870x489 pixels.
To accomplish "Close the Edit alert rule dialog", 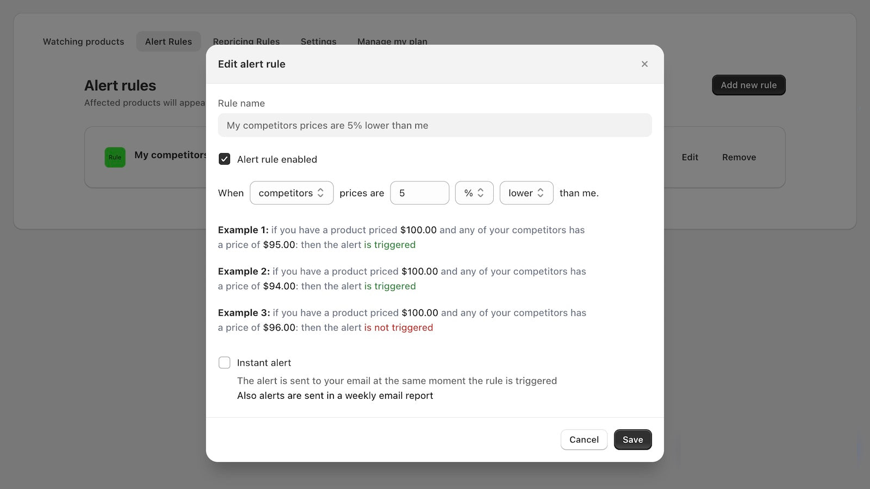I will pos(644,64).
